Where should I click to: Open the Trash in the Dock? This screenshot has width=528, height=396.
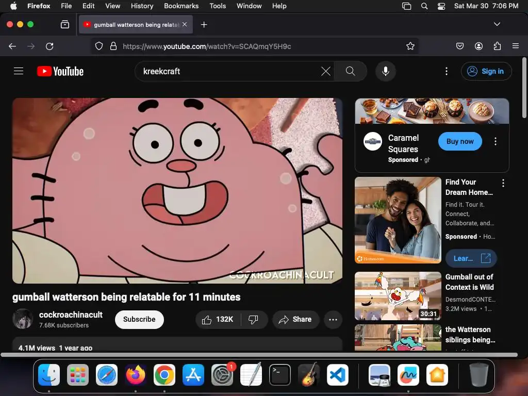click(479, 375)
